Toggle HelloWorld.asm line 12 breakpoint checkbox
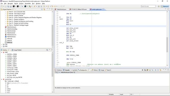The height and width of the screenshot is (96, 170). [58, 72]
